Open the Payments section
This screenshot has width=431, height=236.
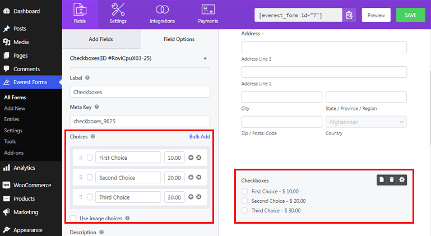coord(208,14)
